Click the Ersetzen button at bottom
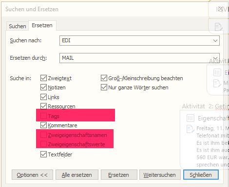229x187 pixels. tap(119, 175)
